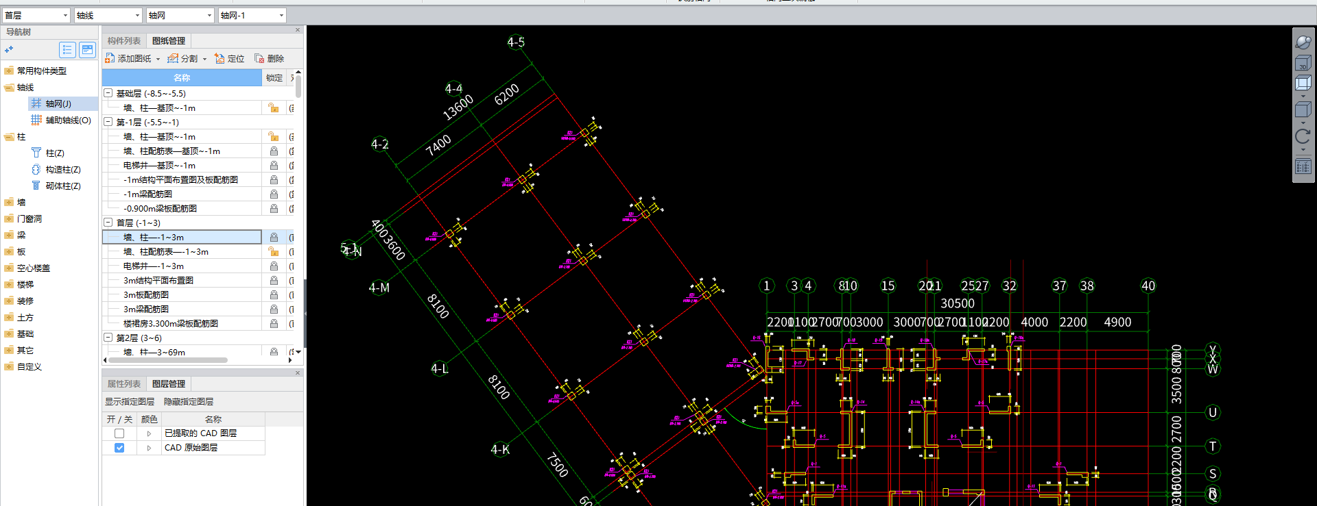Expand 空心楼盖 folder

(x=9, y=268)
